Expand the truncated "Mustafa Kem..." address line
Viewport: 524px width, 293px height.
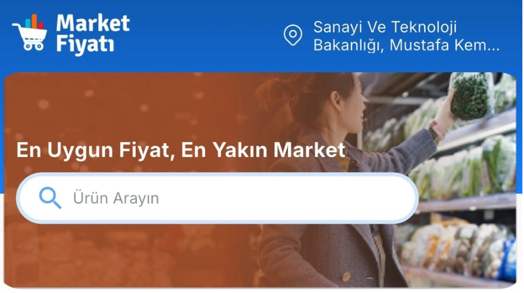click(x=445, y=45)
